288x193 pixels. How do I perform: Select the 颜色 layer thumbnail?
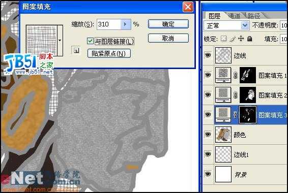pyautogui.click(x=223, y=135)
